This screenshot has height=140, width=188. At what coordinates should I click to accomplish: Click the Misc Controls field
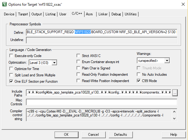tap(102, 102)
